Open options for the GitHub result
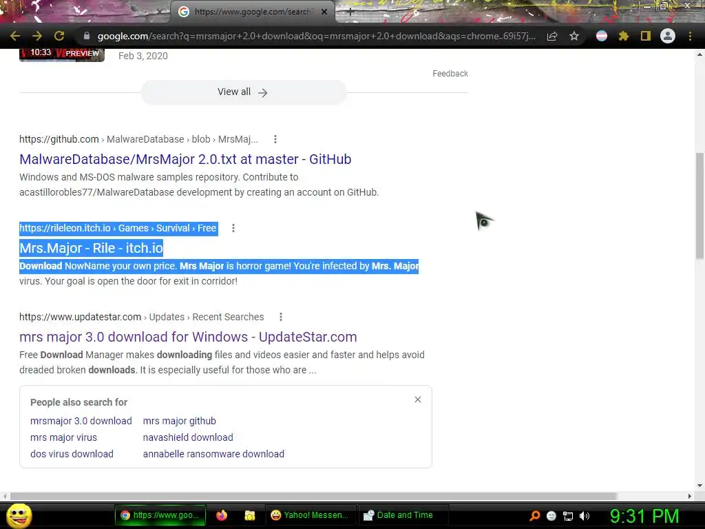This screenshot has height=529, width=705. 275,139
